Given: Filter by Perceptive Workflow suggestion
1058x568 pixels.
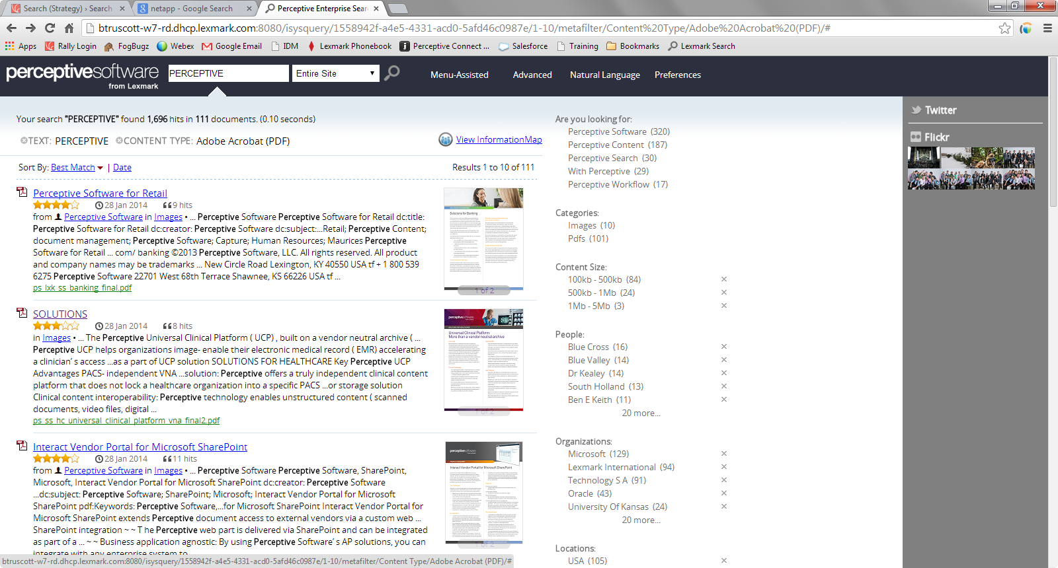Looking at the screenshot, I should 618,184.
